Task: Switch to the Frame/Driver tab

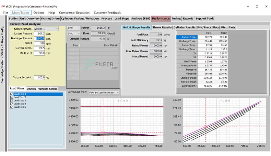Action: point(51,19)
